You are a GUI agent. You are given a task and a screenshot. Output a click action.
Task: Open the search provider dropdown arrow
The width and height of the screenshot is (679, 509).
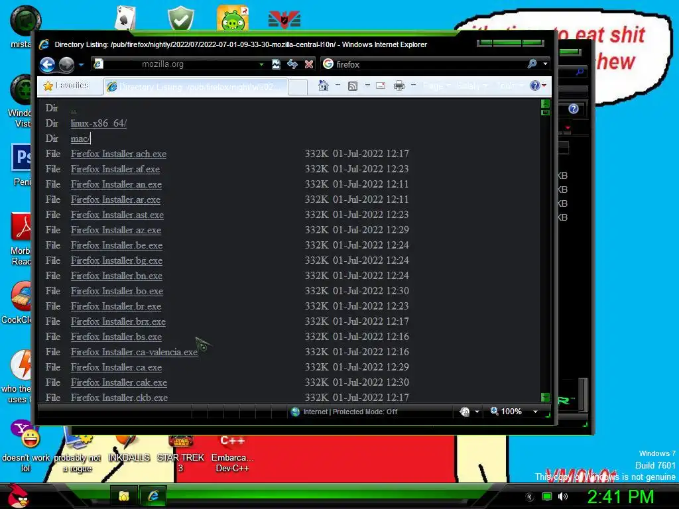coord(545,64)
